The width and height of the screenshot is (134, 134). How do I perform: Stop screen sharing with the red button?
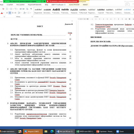(x=62, y=1)
